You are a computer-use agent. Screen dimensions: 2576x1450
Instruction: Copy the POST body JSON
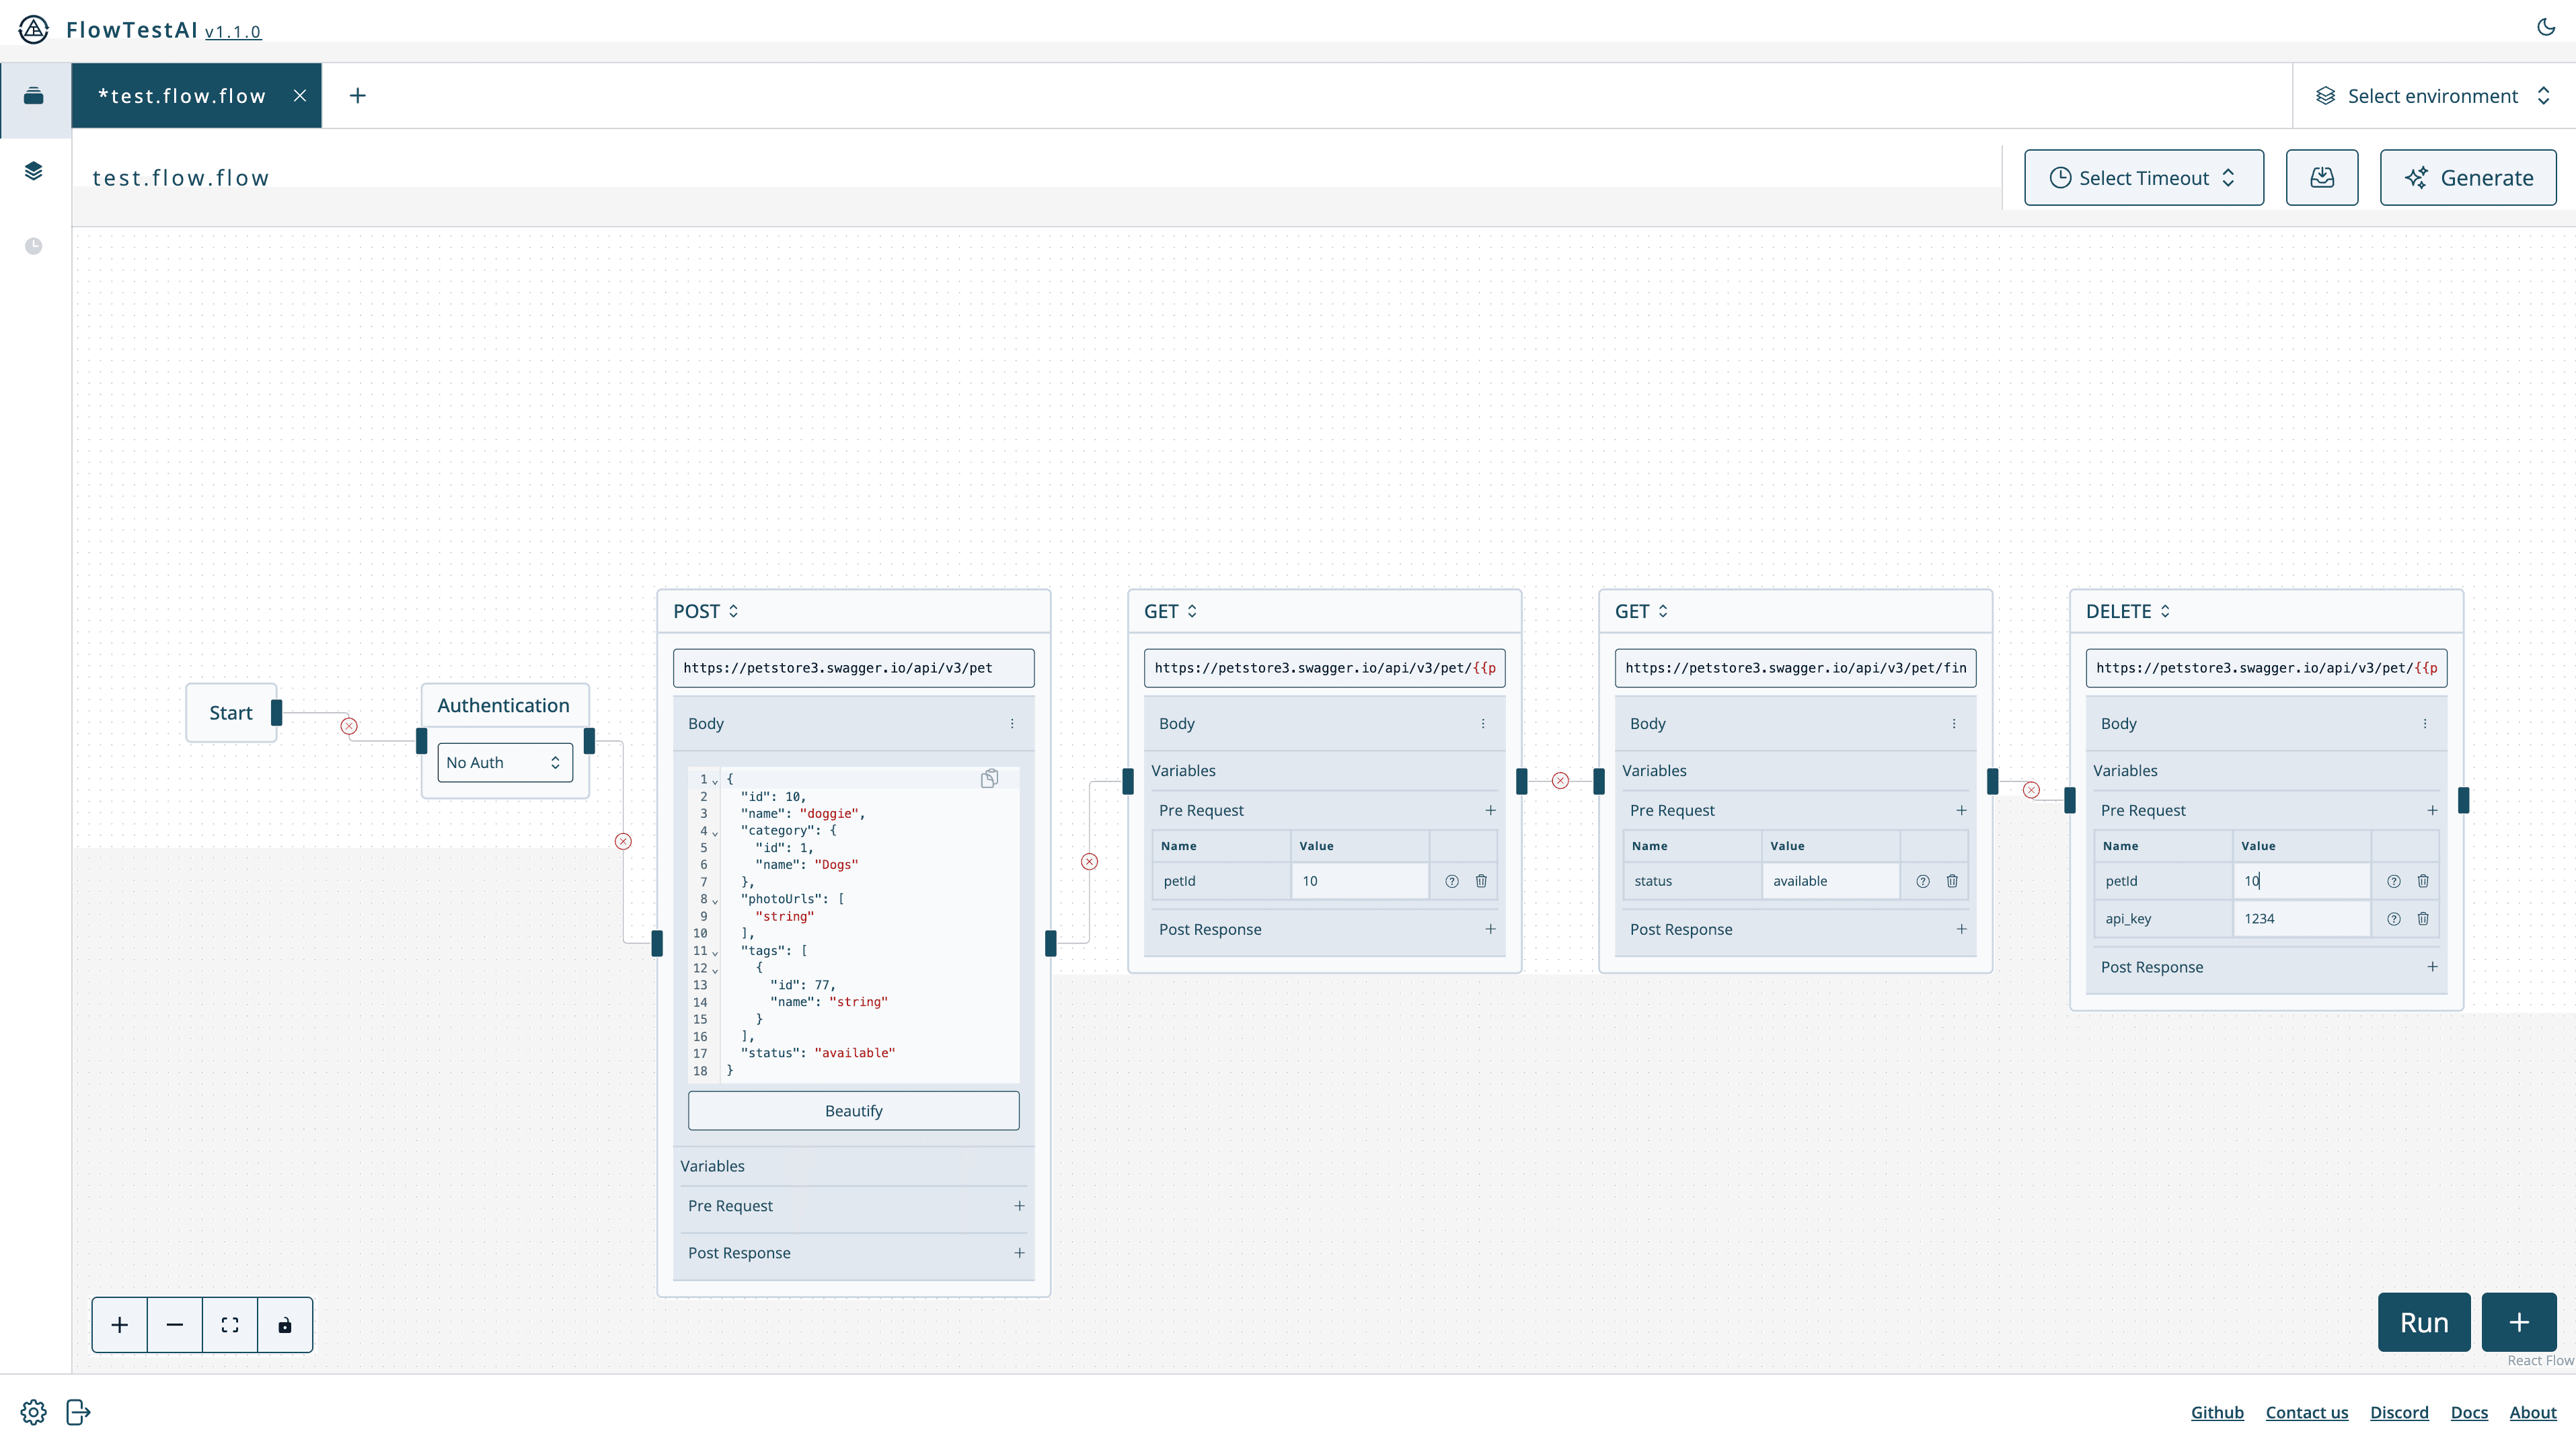tap(989, 779)
